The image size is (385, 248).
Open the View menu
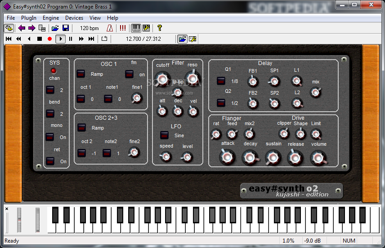click(95, 18)
